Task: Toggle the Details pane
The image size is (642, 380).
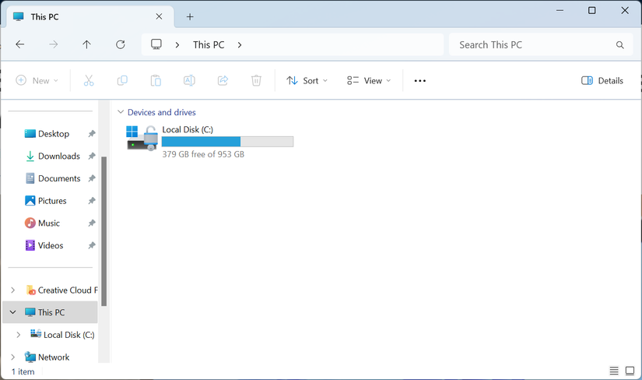Action: (x=602, y=80)
